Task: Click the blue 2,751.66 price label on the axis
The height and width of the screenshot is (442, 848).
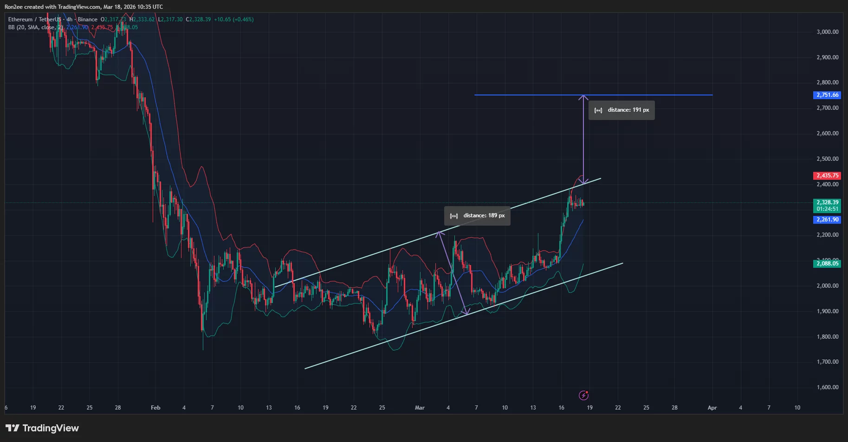Action: 828,95
